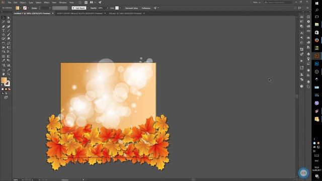The image size is (322, 181).
Task: Open the File menu
Action: pyautogui.click(x=10, y=3)
